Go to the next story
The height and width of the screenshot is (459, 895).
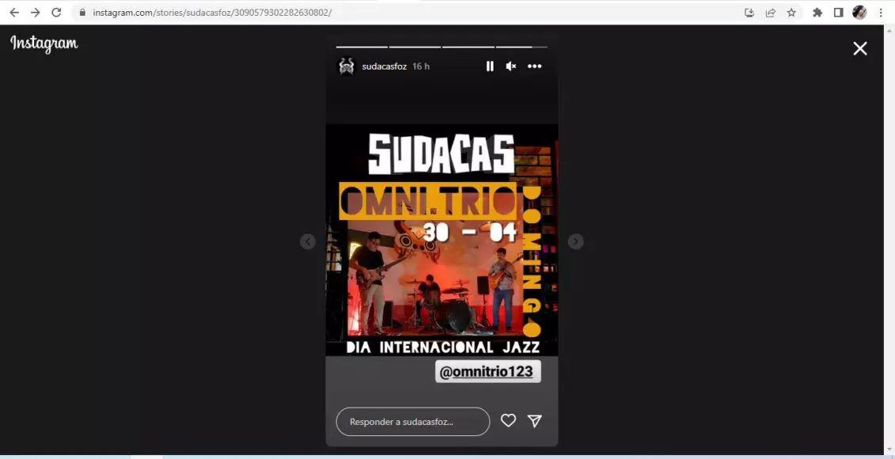(576, 241)
